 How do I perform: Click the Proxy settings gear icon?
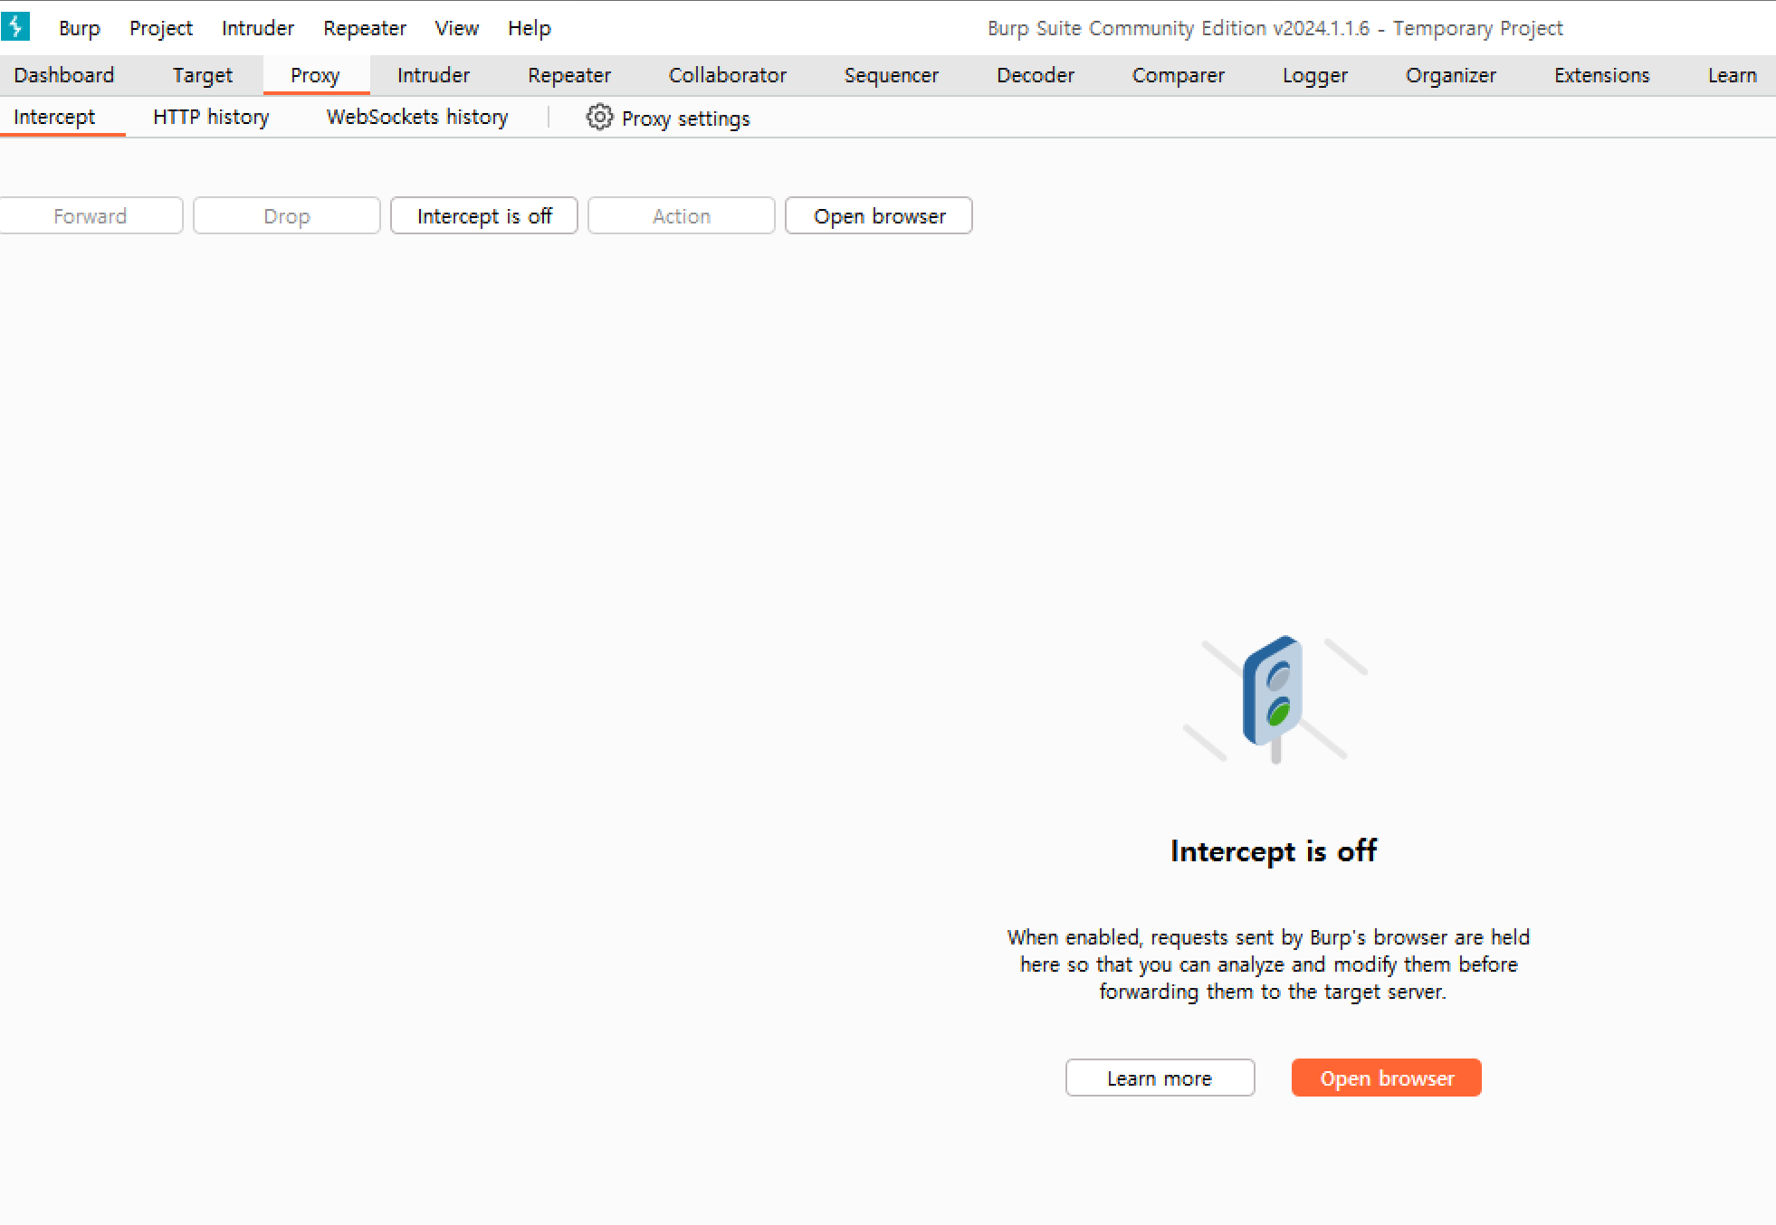click(599, 118)
